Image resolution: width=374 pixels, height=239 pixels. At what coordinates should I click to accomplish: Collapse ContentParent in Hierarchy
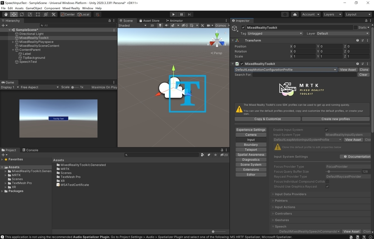(13, 50)
